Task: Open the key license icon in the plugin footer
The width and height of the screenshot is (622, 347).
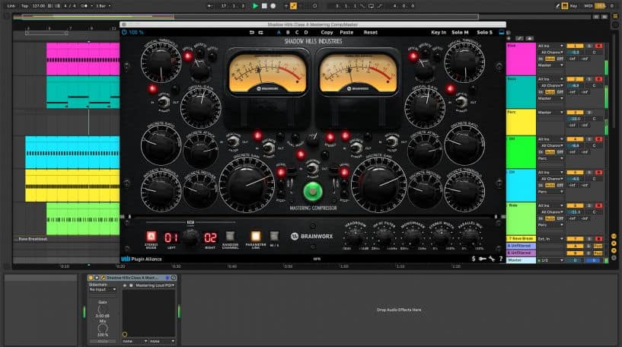Action: tap(483, 259)
